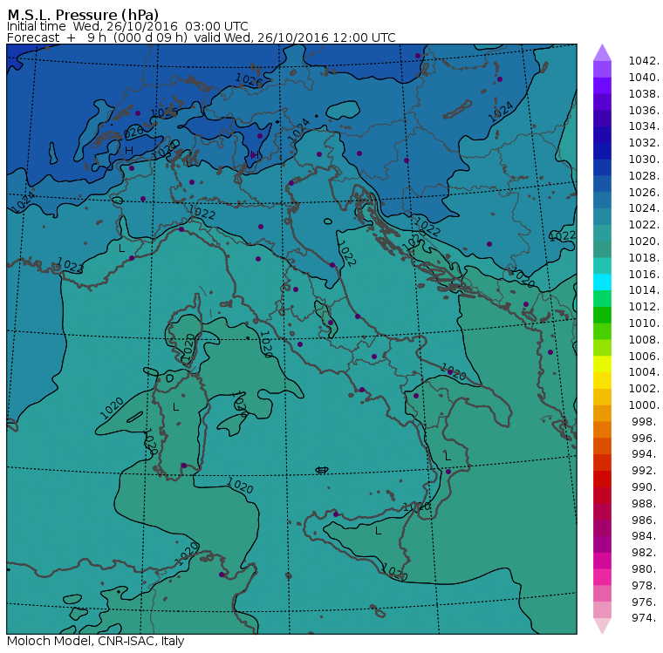Click the '1000.' legend label
Viewport: 663px width, 653px height.
[x=644, y=405]
